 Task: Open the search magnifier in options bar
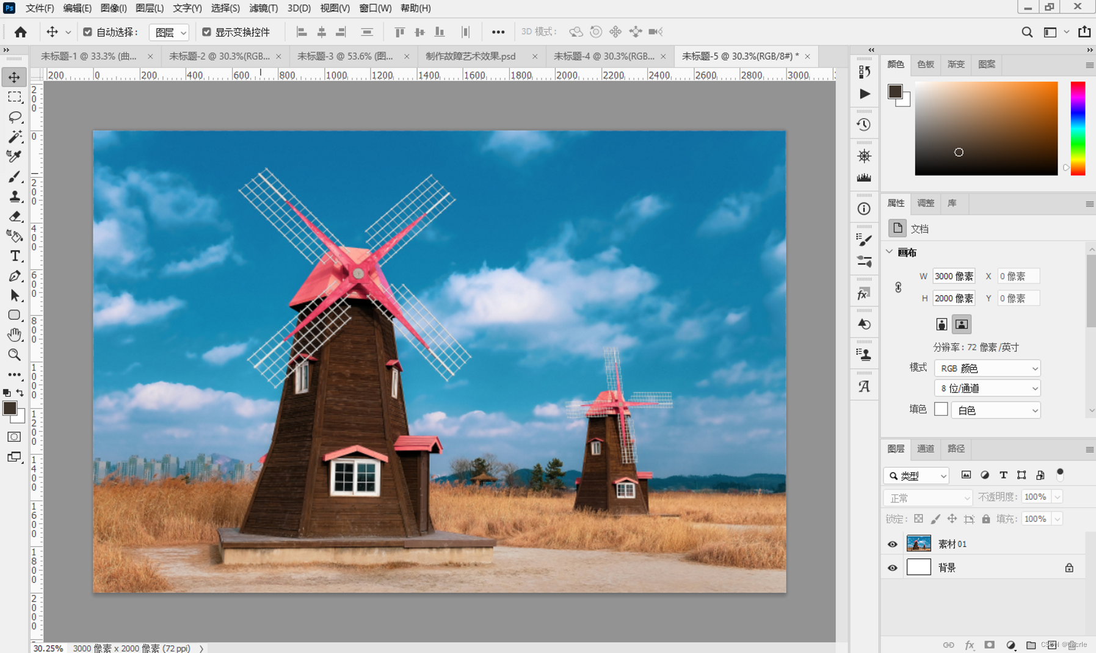tap(1027, 32)
